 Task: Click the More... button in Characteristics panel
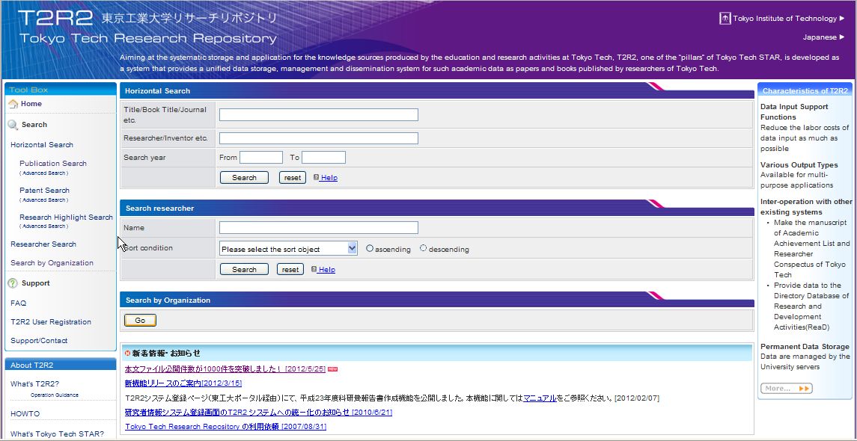point(787,389)
